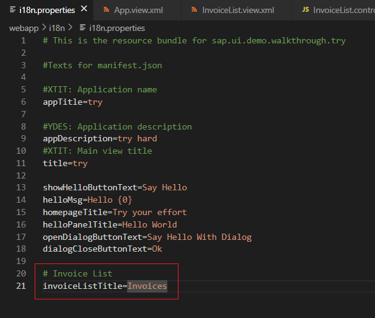
Task: Click the 'helloMsg=Hello {0}' line
Action: click(x=87, y=200)
